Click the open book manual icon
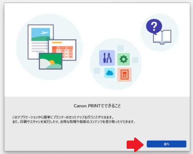 [162, 37]
